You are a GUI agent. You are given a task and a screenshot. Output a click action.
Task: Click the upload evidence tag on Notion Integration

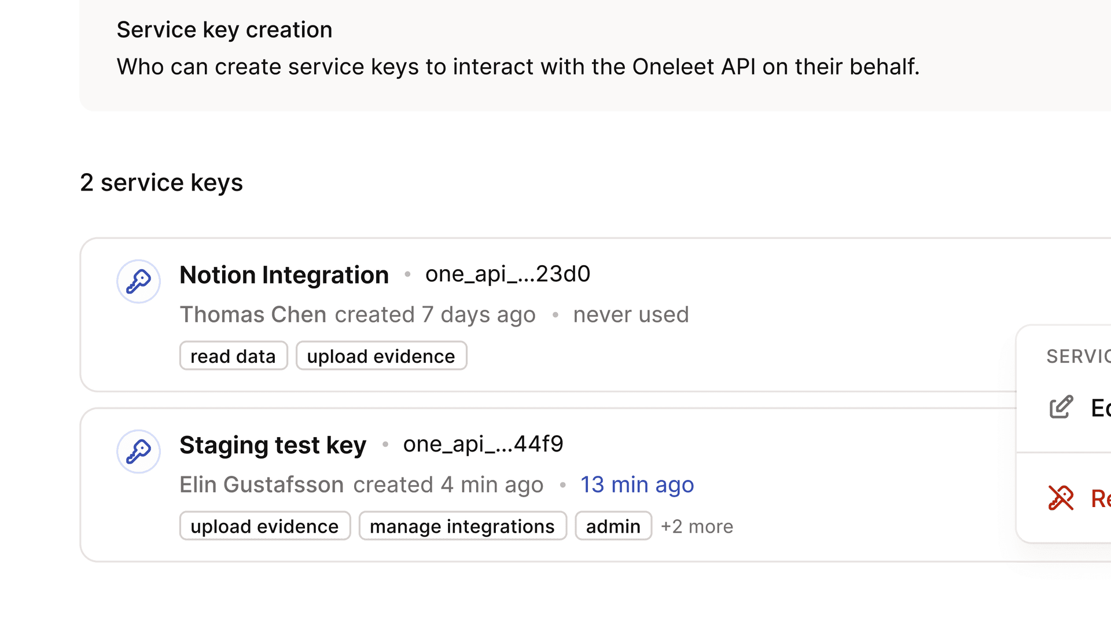coord(381,355)
